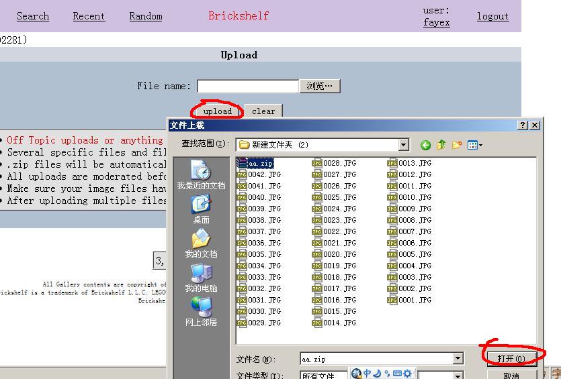Click the IME soft keyboard icon
The image size is (561, 379).
[x=397, y=374]
